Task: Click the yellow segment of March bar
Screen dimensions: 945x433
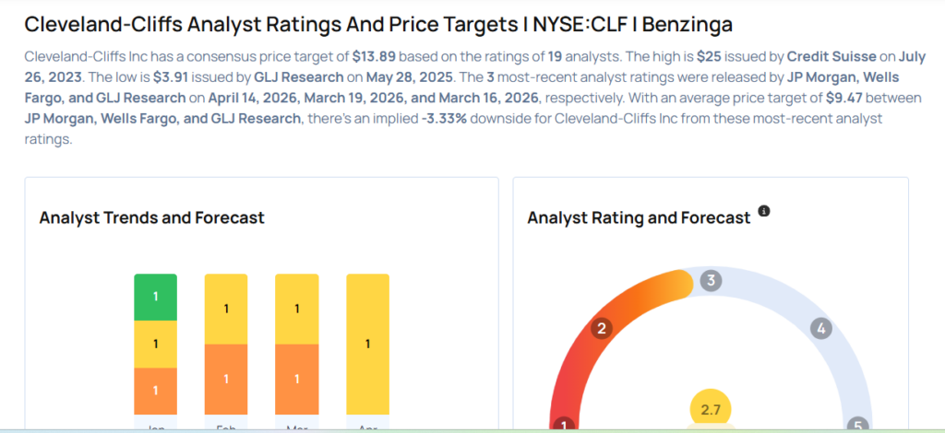Action: click(296, 309)
